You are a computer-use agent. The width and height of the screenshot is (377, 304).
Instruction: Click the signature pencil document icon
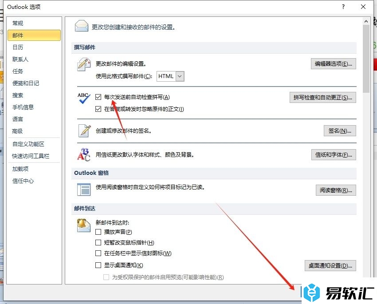84,131
